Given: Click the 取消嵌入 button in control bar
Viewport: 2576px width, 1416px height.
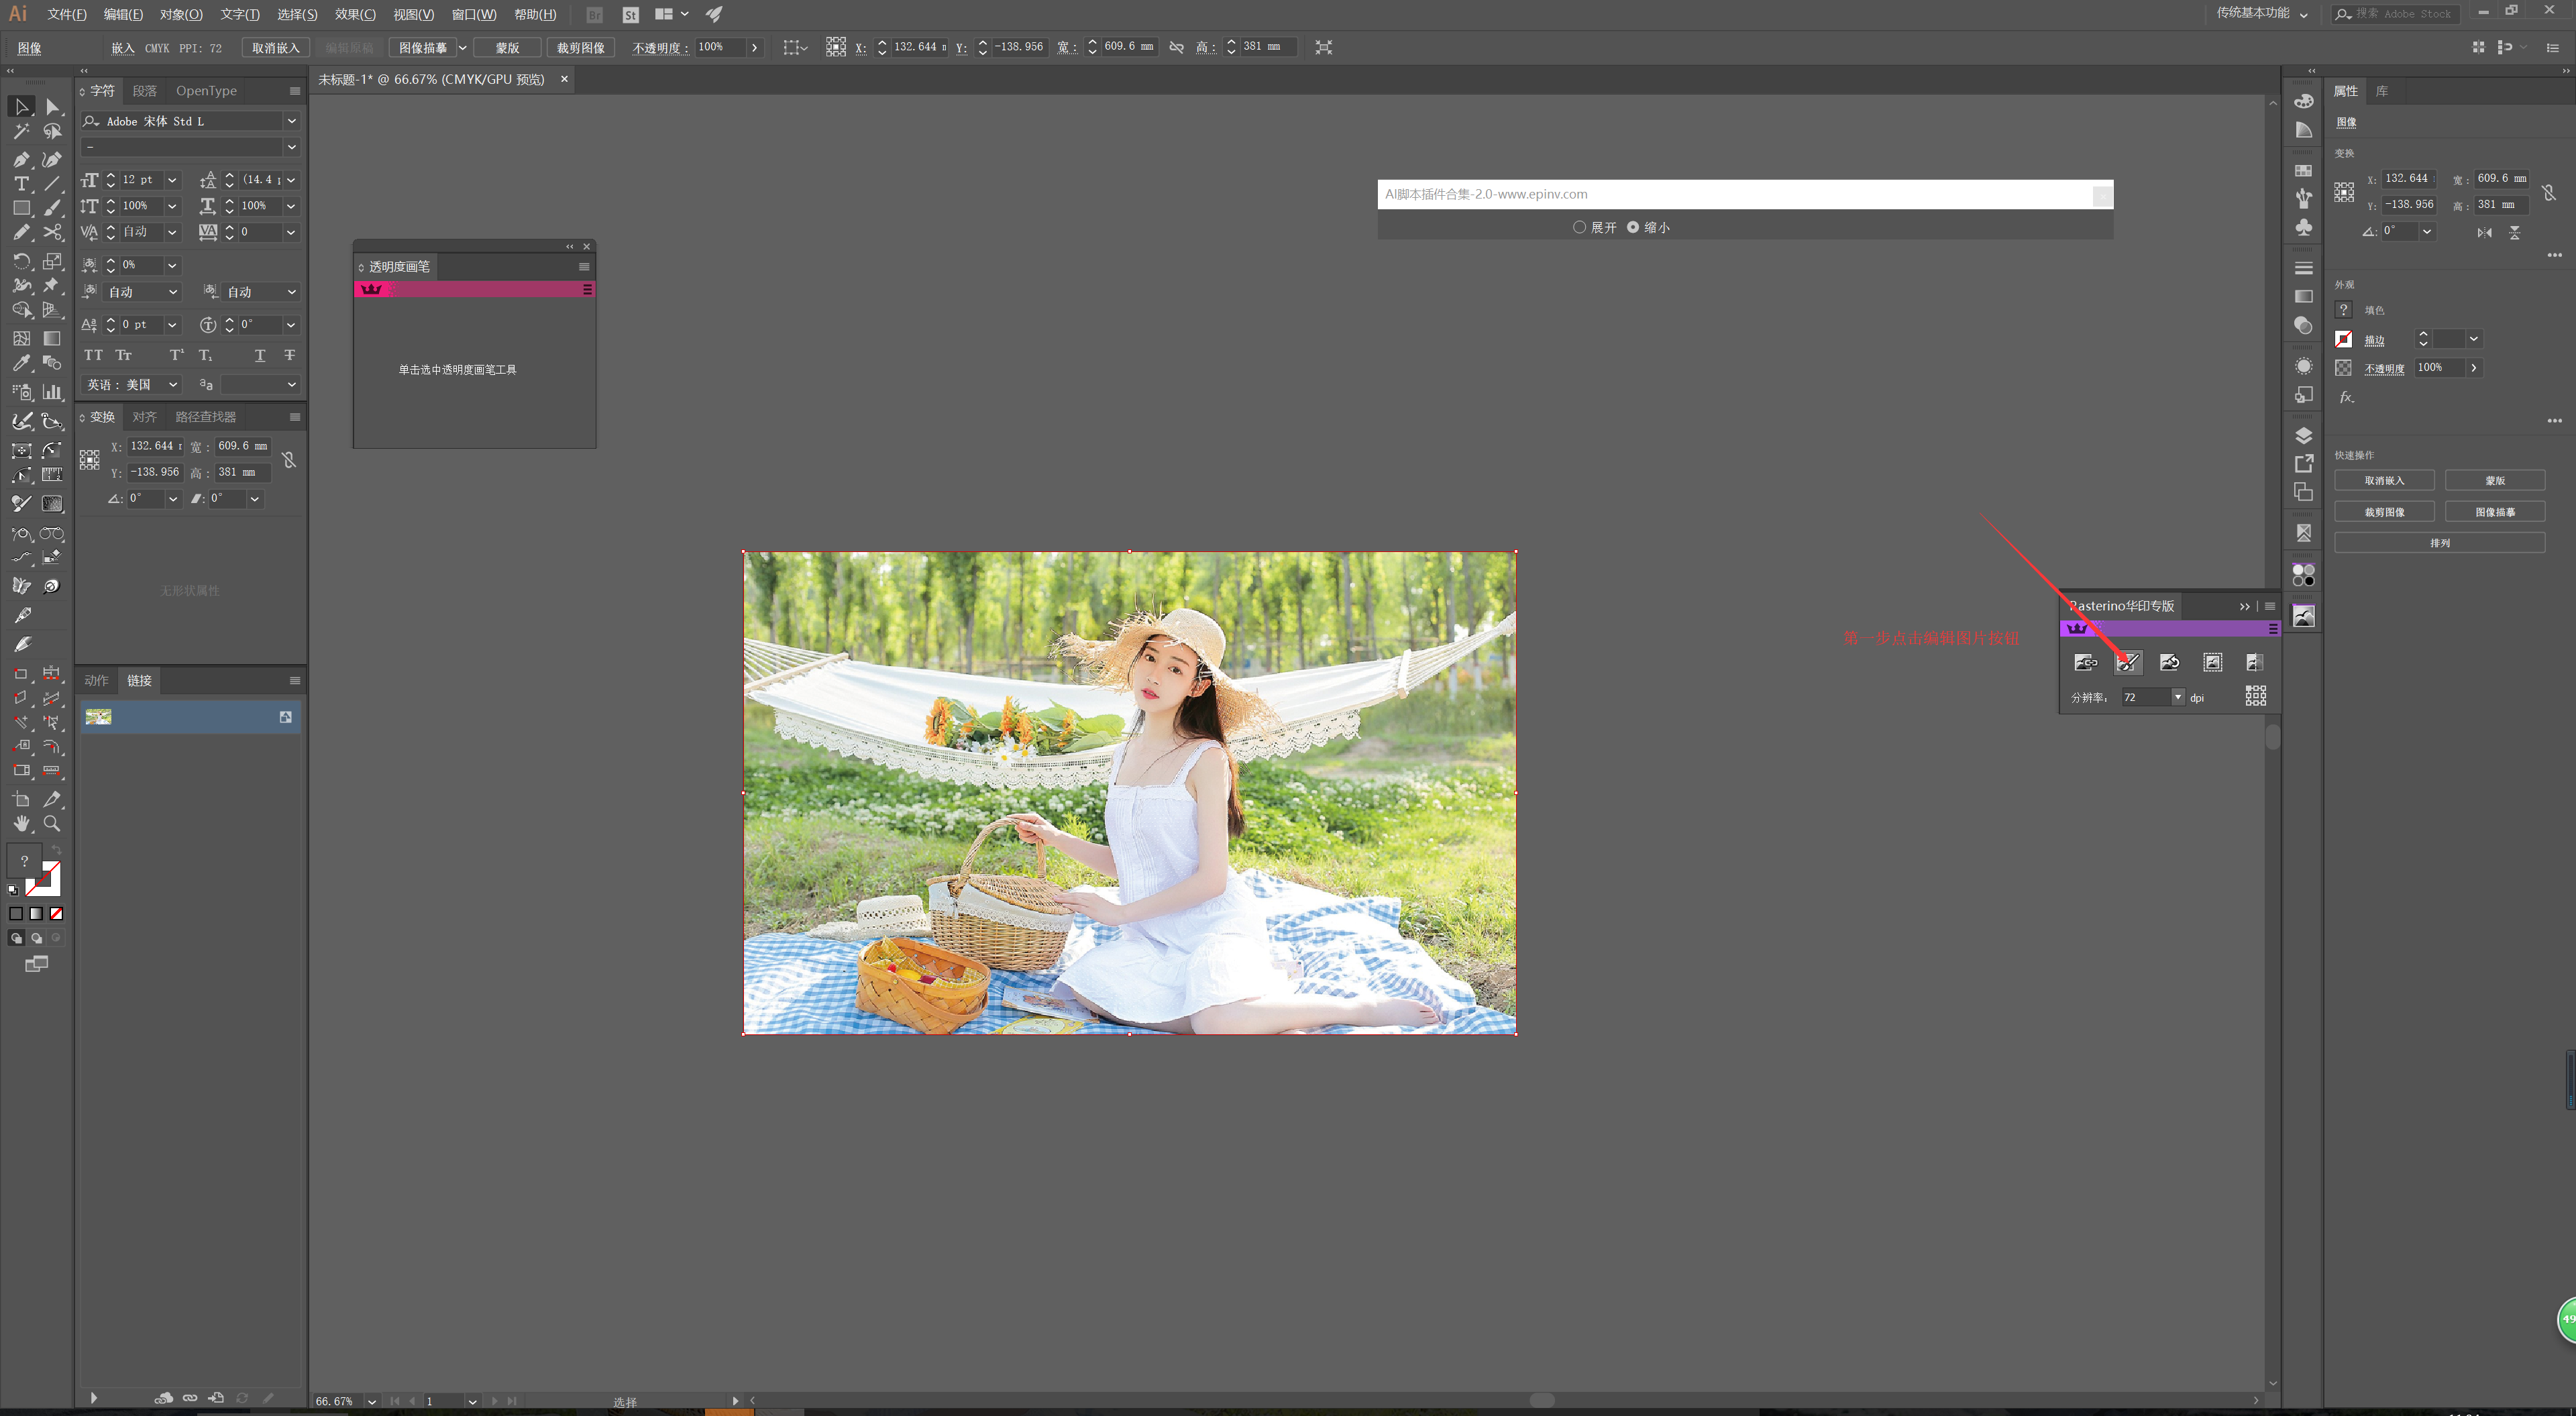Looking at the screenshot, I should point(275,47).
